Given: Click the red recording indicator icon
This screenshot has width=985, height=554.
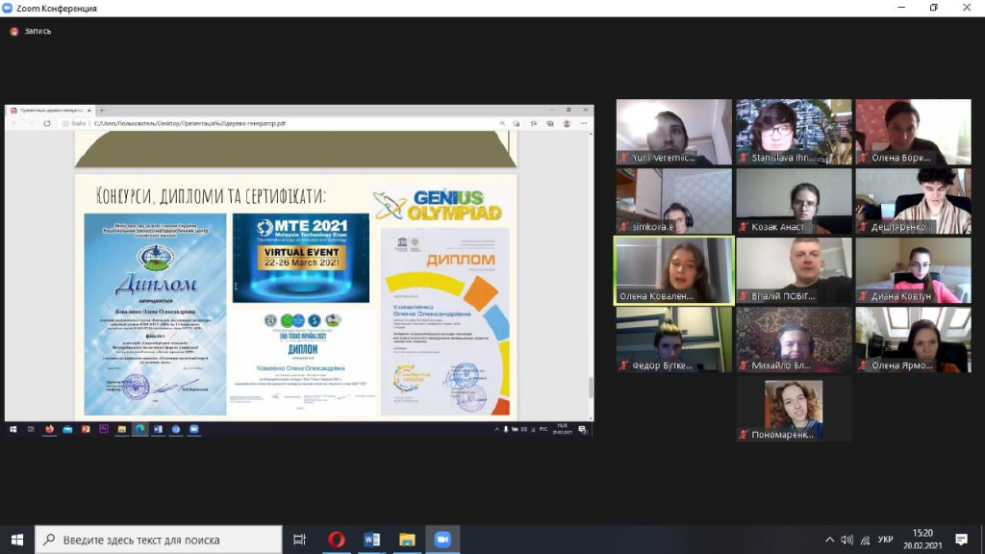Looking at the screenshot, I should 13,31.
